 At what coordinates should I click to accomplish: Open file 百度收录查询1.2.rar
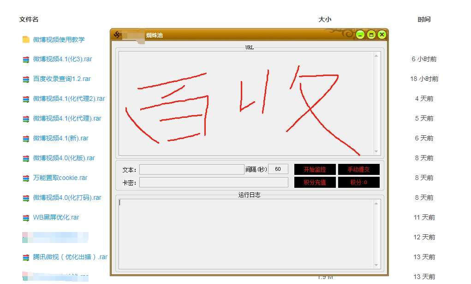(x=61, y=79)
